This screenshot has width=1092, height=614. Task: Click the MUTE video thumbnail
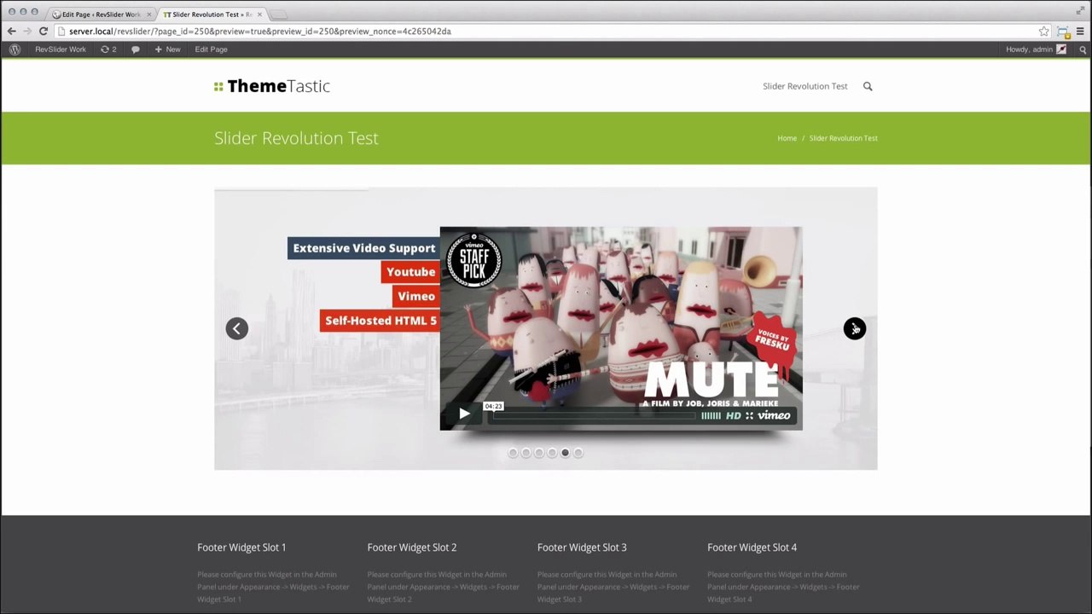[621, 328]
